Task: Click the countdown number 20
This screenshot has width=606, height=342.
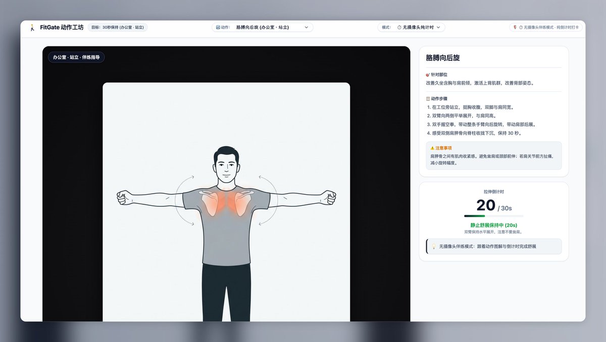Action: [x=486, y=205]
